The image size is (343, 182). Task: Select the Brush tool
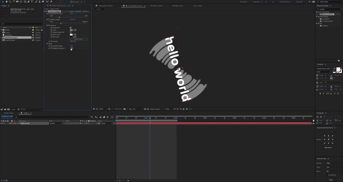[36, 2]
